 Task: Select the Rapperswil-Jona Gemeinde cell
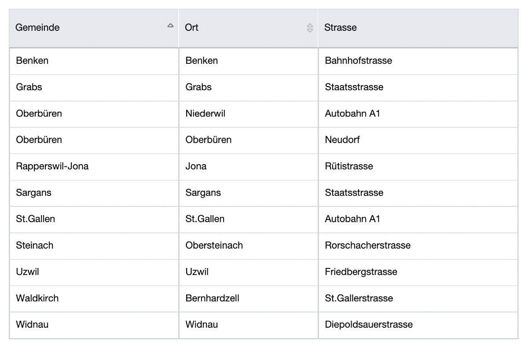pyautogui.click(x=52, y=166)
